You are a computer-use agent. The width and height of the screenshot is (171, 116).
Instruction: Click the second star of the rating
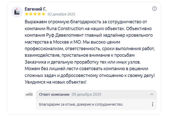click(x=31, y=14)
